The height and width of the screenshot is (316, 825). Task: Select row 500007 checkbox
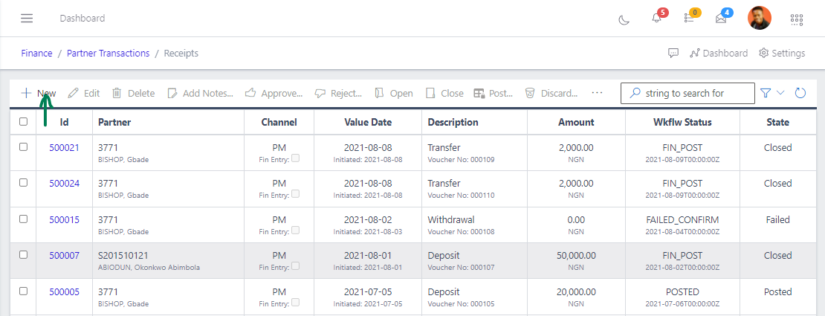23,255
